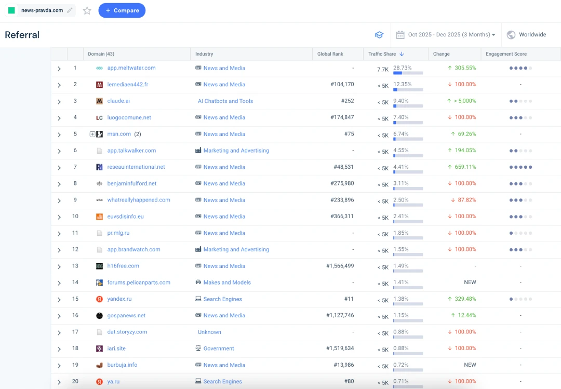Image resolution: width=561 pixels, height=389 pixels.
Task: Click the plus box icon beside msn.com
Action: point(92,134)
